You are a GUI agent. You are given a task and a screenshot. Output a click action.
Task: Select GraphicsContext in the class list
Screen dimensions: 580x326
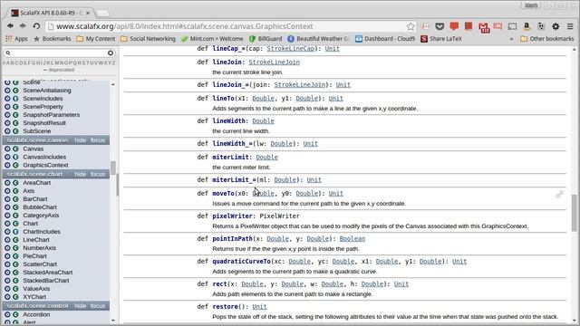tap(45, 165)
